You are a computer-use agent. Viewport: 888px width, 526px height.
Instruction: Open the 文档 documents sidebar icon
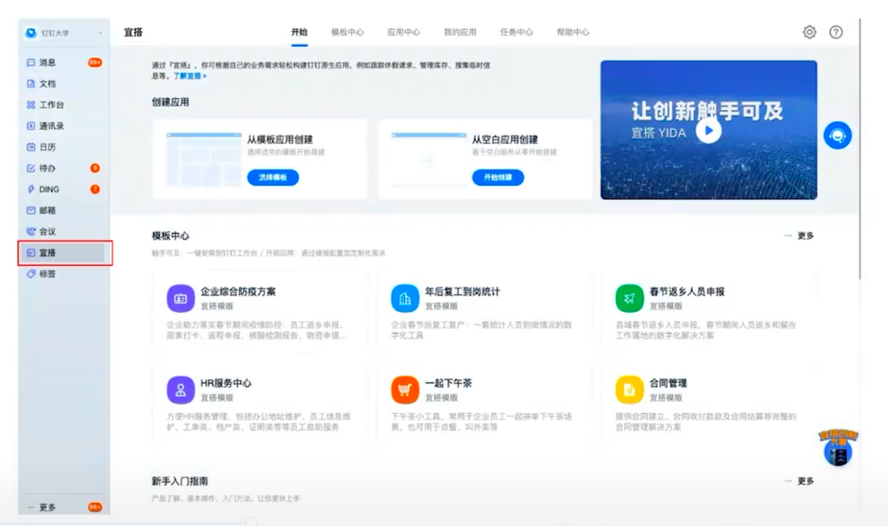(31, 84)
